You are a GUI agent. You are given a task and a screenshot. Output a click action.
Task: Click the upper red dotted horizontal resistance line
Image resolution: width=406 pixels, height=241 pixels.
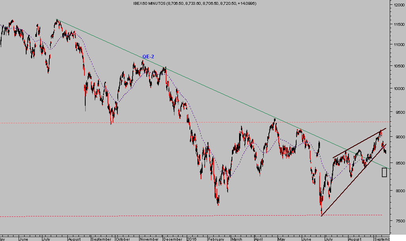(x=59, y=123)
